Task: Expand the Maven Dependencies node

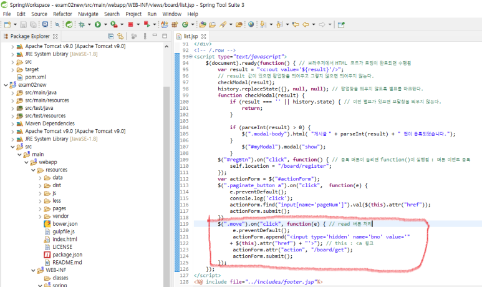Action: [12, 124]
